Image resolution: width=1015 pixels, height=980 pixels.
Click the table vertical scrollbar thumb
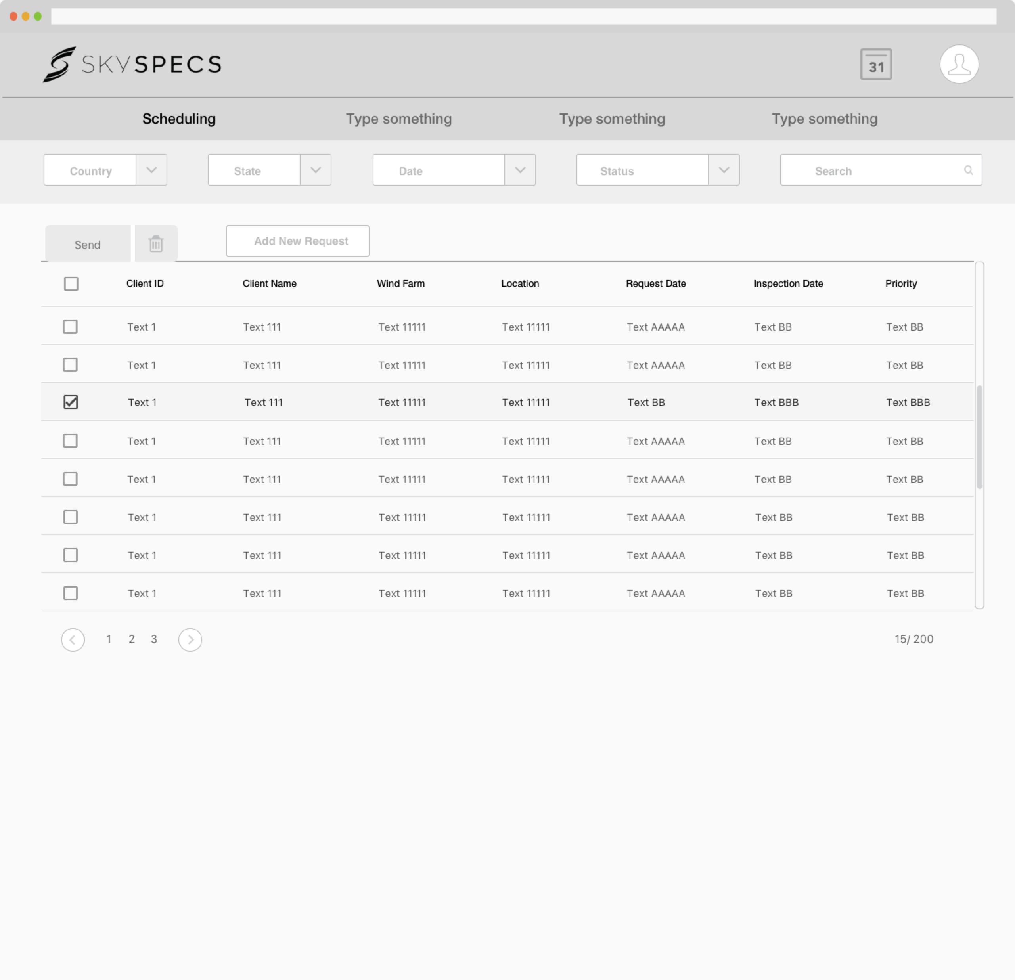tap(979, 437)
